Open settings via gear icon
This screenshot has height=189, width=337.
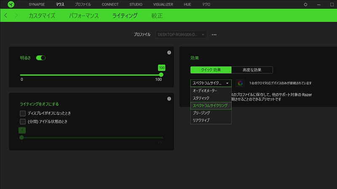click(305, 5)
